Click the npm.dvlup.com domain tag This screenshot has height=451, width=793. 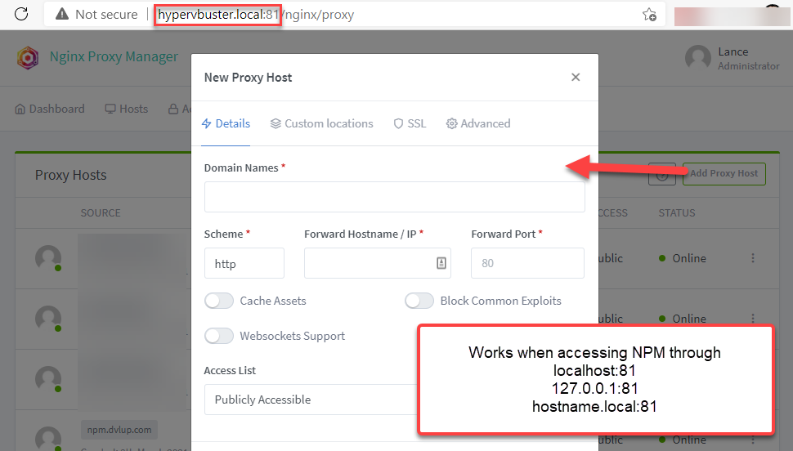coord(119,430)
